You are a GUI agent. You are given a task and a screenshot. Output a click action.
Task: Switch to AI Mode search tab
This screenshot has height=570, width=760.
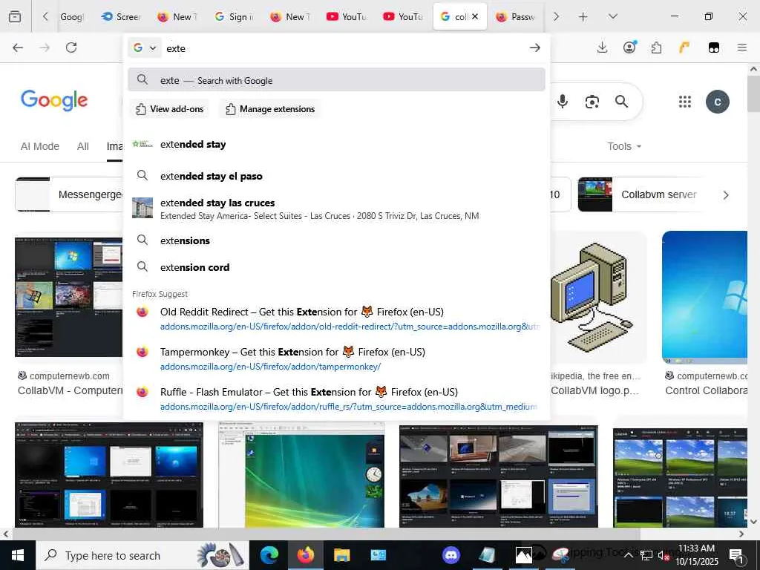(x=40, y=146)
